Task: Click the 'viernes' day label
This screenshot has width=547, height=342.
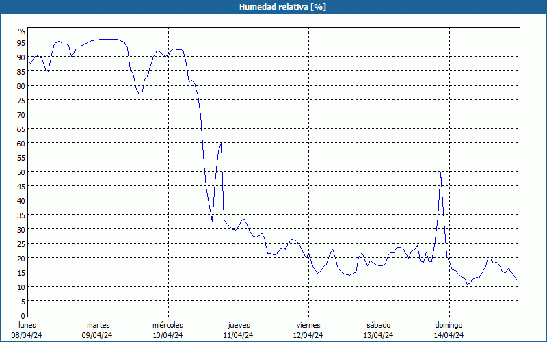Action: (308, 325)
